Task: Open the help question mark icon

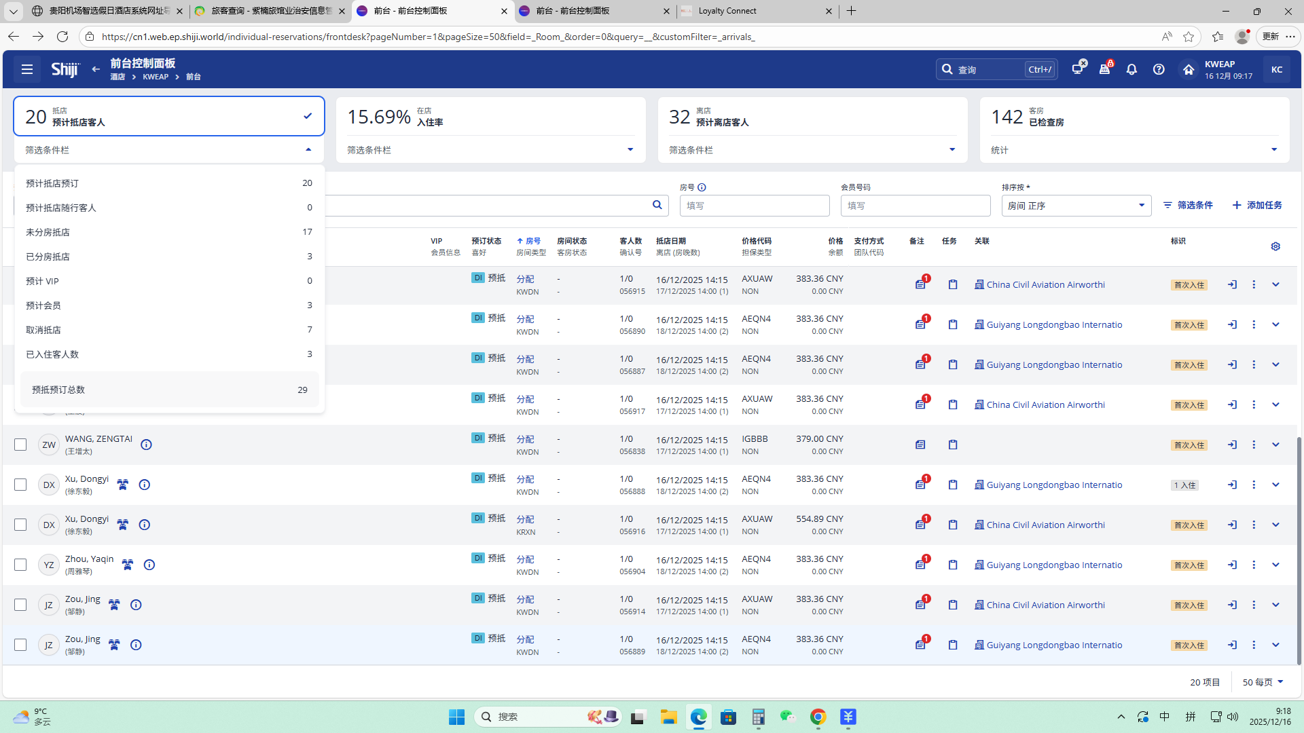Action: click(1159, 69)
